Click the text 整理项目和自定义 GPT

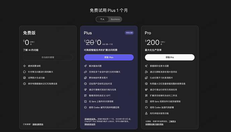[x=99, y=95]
